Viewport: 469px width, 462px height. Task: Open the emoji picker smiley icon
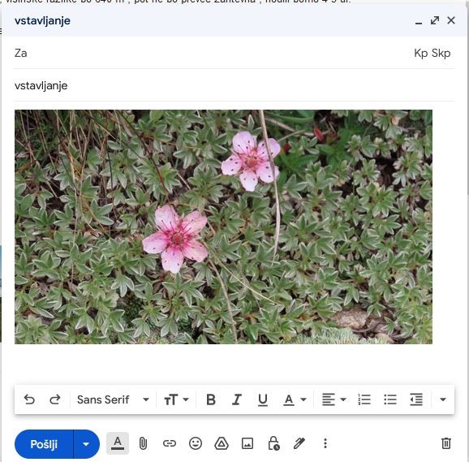pyautogui.click(x=196, y=443)
